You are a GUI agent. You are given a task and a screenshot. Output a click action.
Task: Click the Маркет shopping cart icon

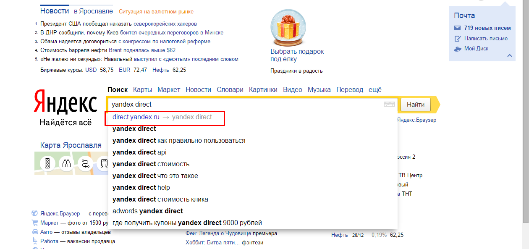pos(35,223)
